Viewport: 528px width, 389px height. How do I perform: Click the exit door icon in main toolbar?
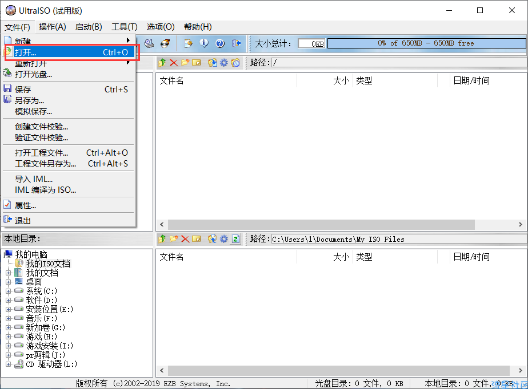(x=237, y=43)
